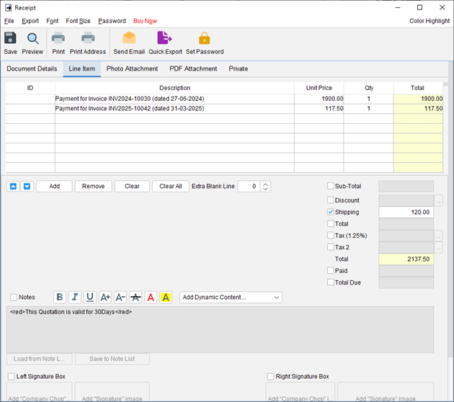This screenshot has width=454, height=402.
Task: Apply red text color to notes
Action: point(151,298)
